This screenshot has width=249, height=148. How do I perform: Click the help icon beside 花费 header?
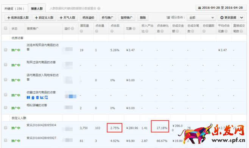tap(134, 28)
